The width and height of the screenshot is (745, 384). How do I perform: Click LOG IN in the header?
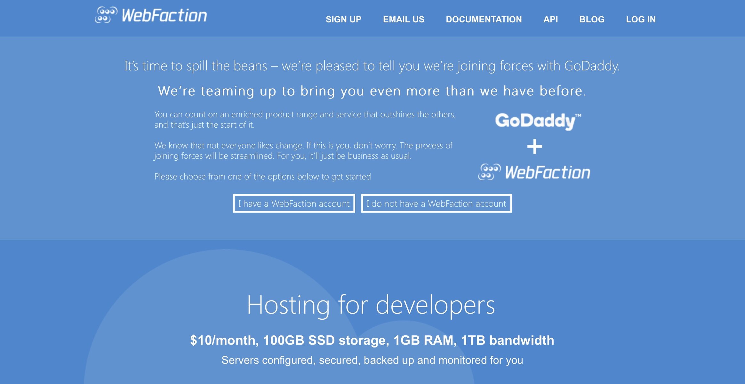(x=641, y=20)
